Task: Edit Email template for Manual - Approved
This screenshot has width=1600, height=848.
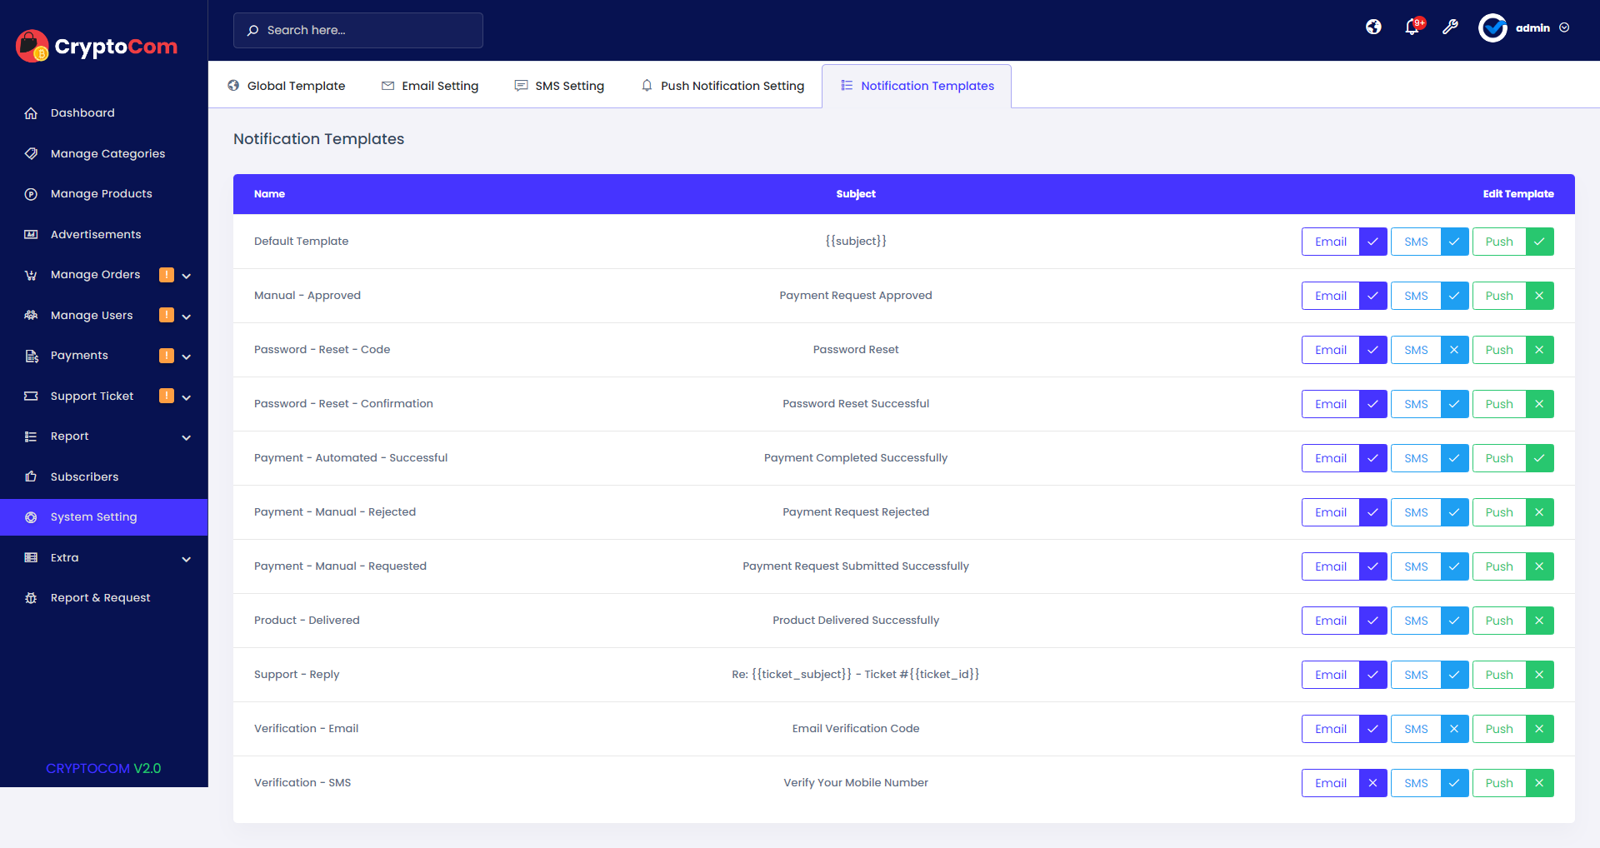Action: [x=1331, y=296]
